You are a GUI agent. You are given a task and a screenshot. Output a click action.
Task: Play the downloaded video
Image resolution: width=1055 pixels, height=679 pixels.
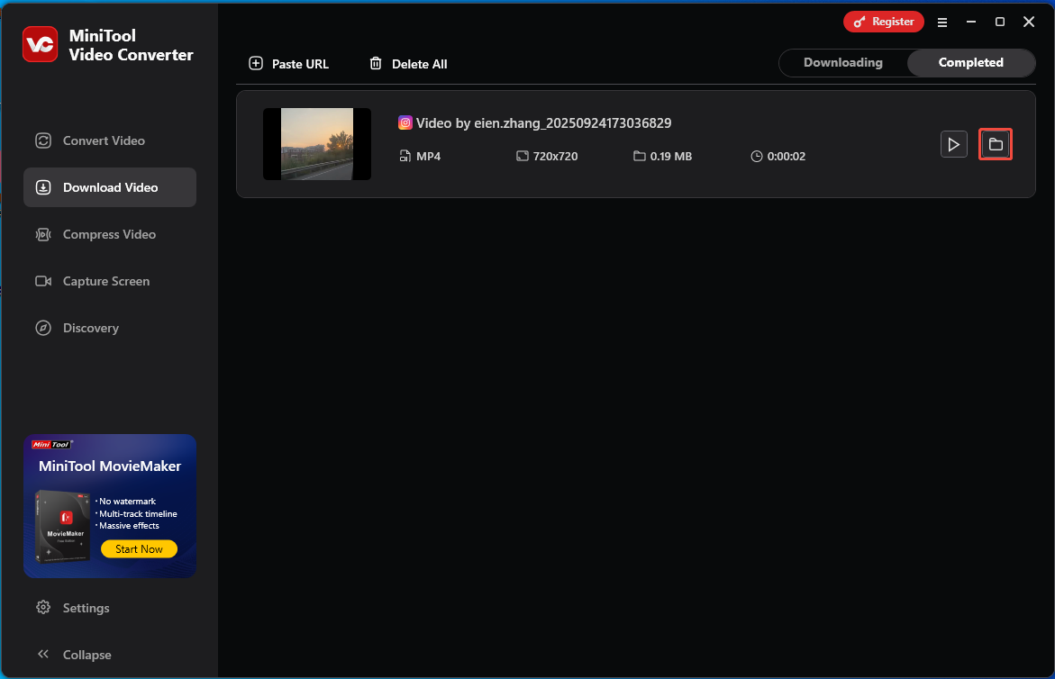953,144
